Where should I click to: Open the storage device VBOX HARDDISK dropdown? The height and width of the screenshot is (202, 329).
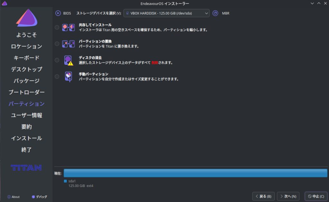point(166,13)
